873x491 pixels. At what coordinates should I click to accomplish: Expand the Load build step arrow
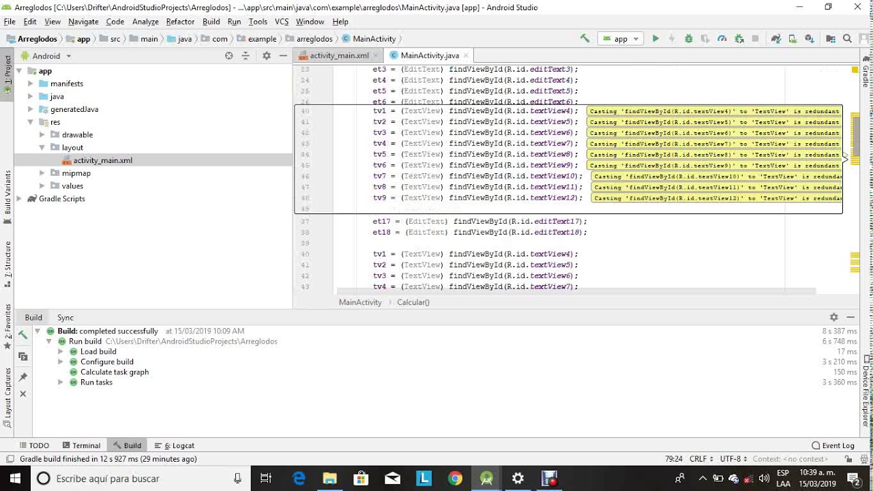pos(61,351)
